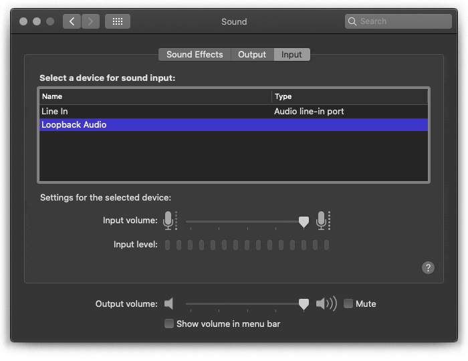The width and height of the screenshot is (468, 361).
Task: Click the quiet microphone icon
Action: tap(170, 221)
